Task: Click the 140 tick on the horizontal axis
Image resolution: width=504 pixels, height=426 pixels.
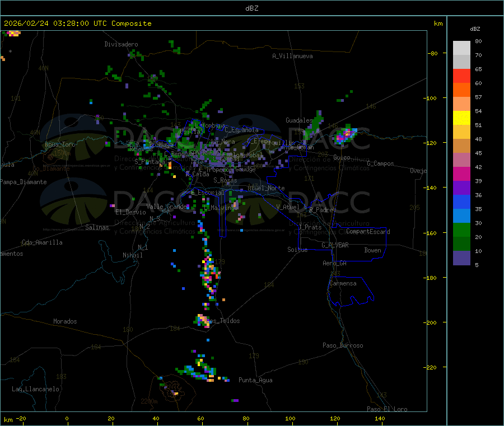Action: tap(380, 418)
